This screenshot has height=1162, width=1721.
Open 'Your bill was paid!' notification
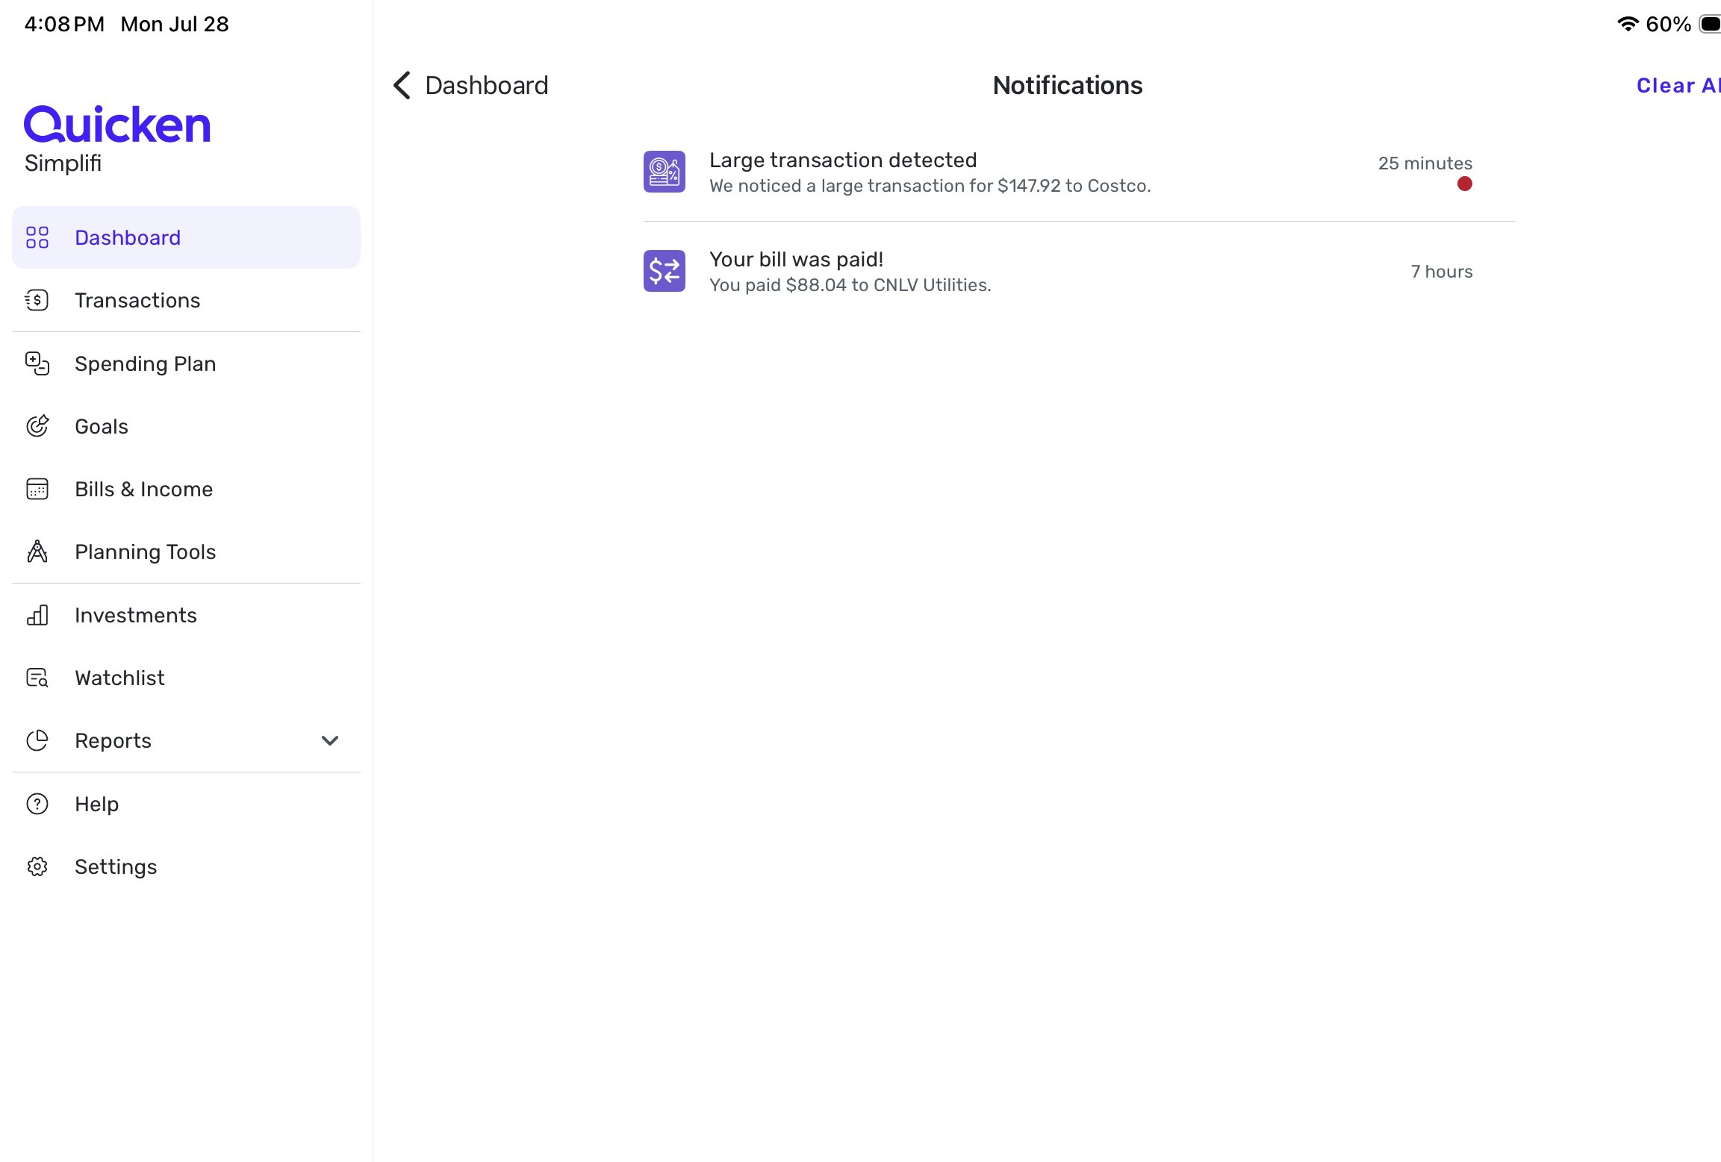tap(1079, 271)
